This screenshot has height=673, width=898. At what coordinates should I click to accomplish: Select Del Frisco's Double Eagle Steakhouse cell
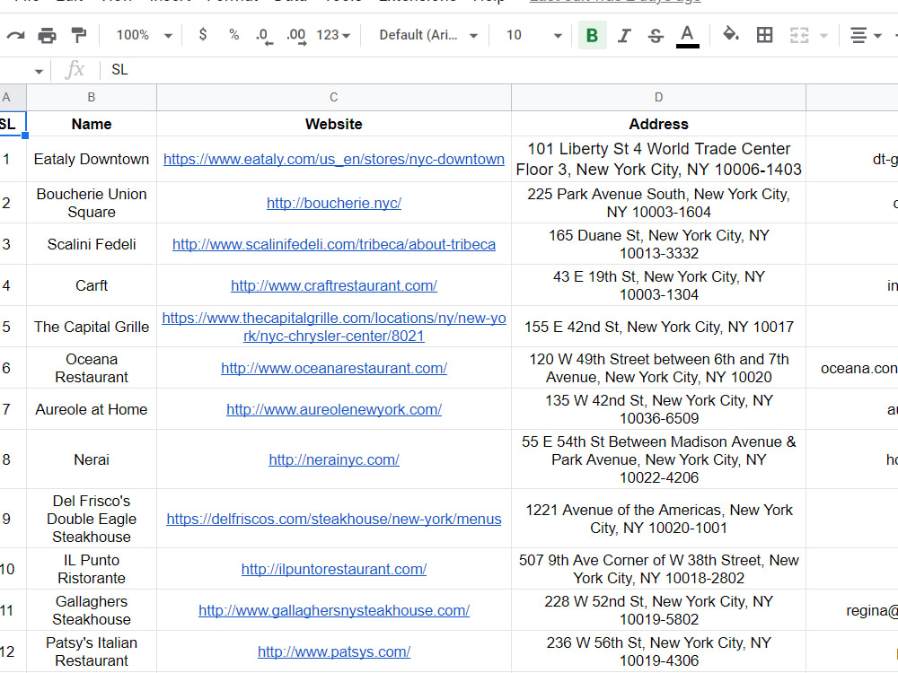[x=91, y=519]
